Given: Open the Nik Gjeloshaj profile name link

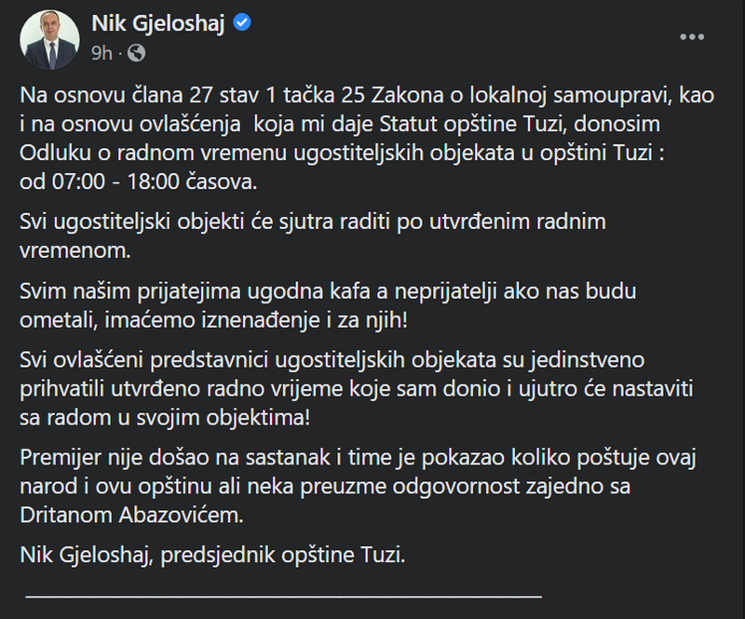Looking at the screenshot, I should (x=157, y=23).
